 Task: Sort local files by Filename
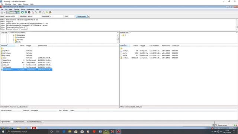coord(7,45)
